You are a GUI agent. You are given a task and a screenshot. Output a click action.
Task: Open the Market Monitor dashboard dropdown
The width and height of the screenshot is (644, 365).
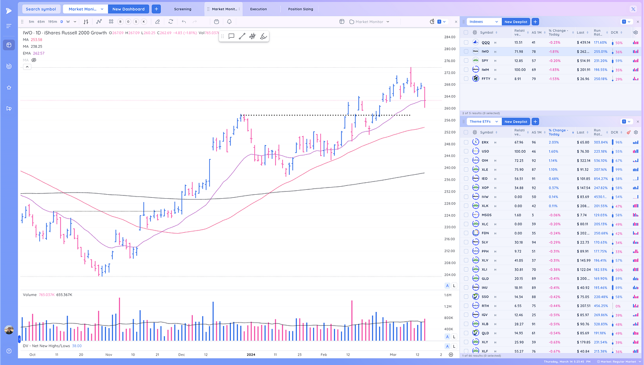click(x=85, y=9)
